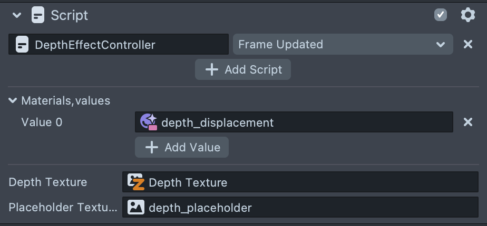Open the Frame Updated event dropdown
This screenshot has width=487, height=226.
pos(343,45)
